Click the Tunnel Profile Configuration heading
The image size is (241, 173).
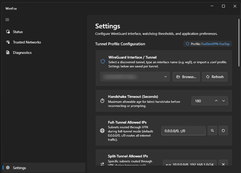pyautogui.click(x=120, y=44)
